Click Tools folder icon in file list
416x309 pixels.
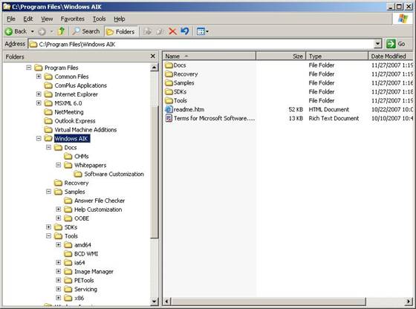coord(169,100)
